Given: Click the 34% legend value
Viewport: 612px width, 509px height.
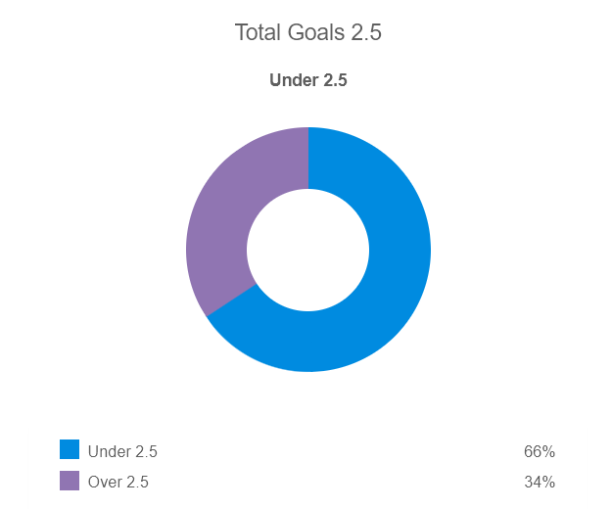Looking at the screenshot, I should click(540, 482).
